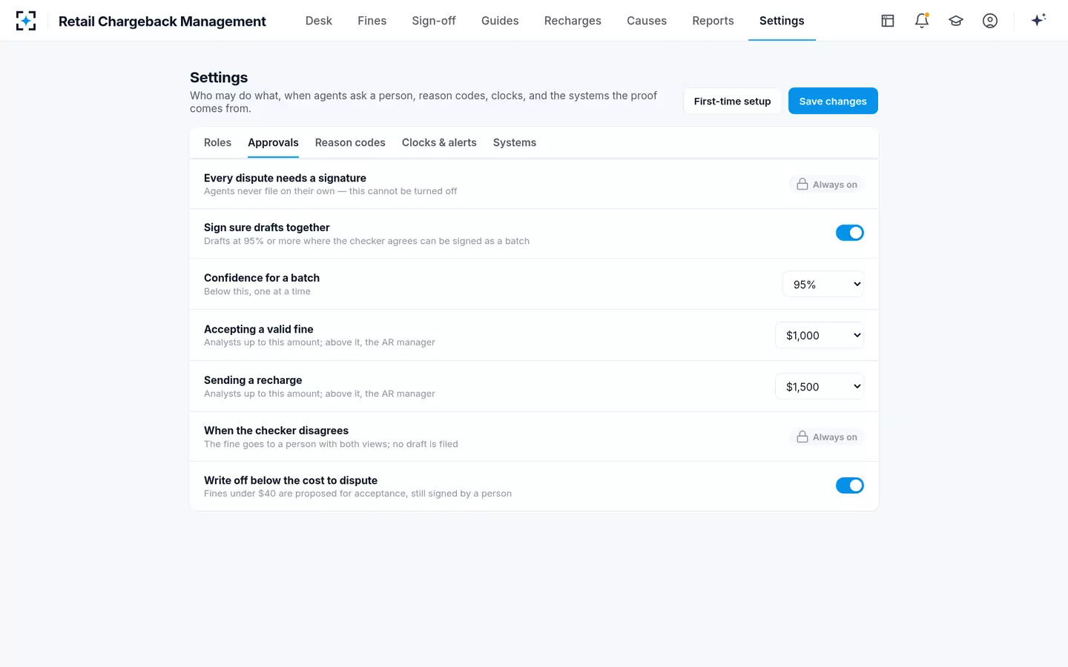
Task: Click the 'Always on' badge for checker disagreement
Action: (827, 437)
